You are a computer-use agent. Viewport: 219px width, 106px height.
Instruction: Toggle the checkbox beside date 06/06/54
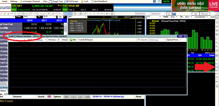(x=150, y=14)
